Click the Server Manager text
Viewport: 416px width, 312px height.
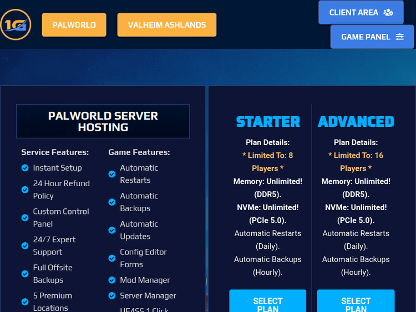148,295
